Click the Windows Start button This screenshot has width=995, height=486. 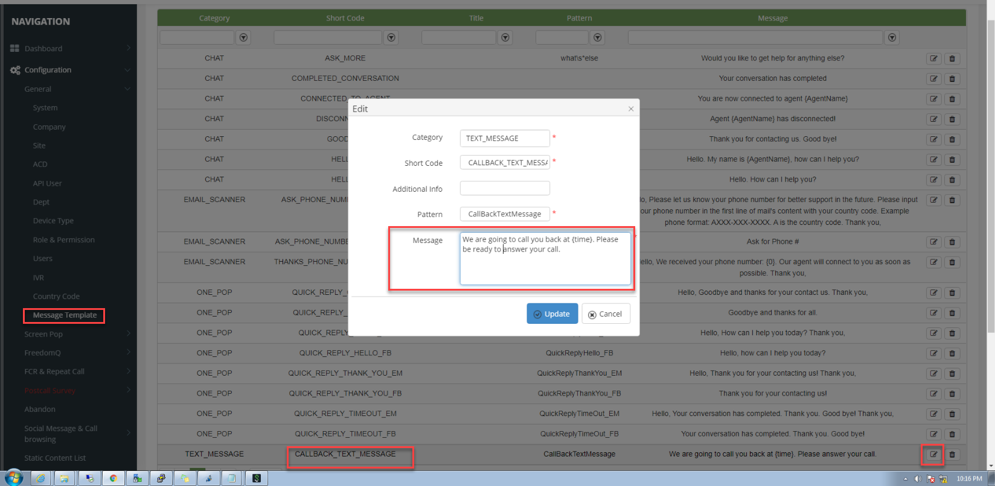[x=13, y=478]
